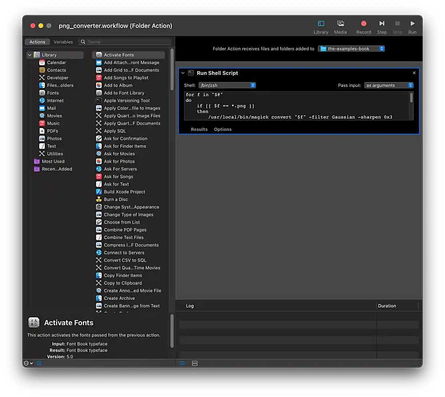Choose a different folder from the-examples-book dropdown
Image resolution: width=445 pixels, height=397 pixels.
coord(351,49)
